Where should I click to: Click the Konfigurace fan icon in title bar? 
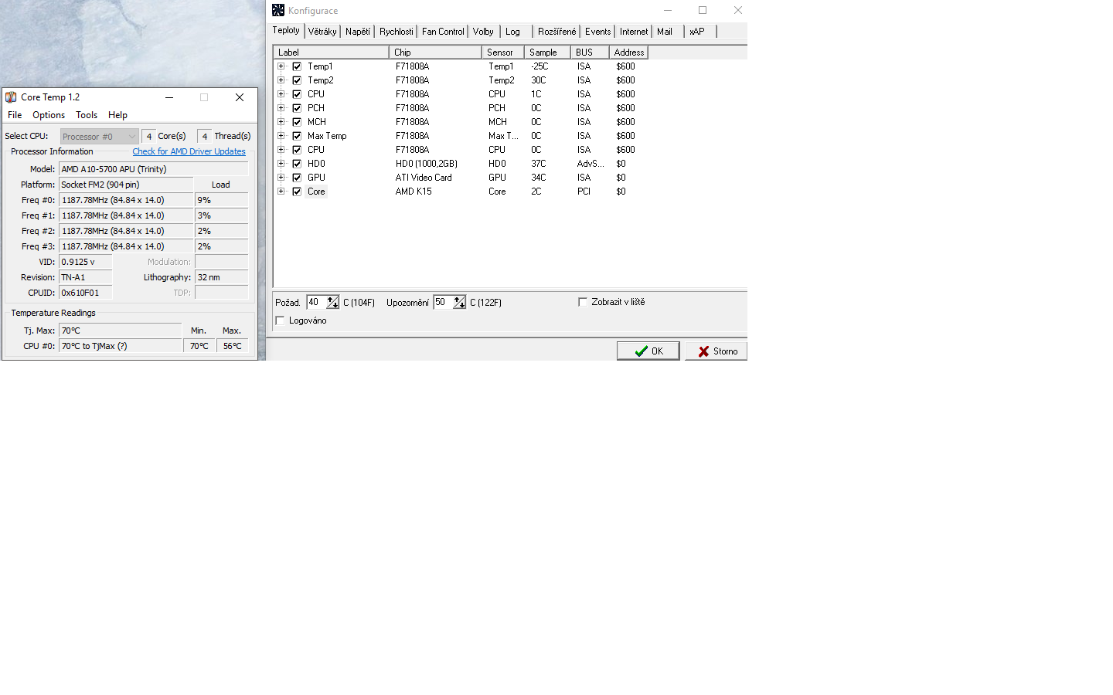click(278, 10)
